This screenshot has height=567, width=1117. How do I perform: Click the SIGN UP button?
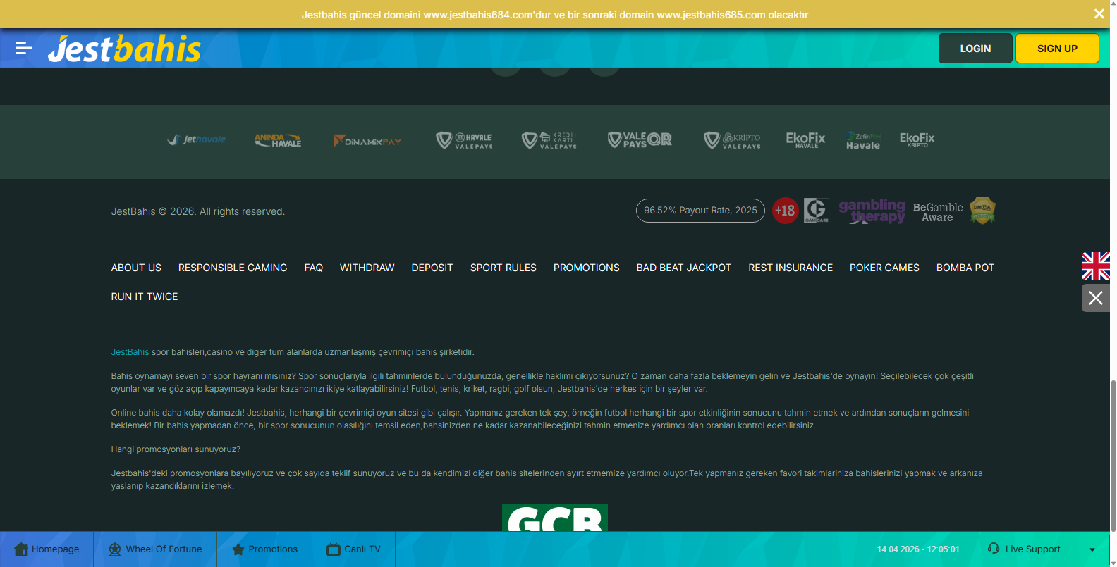1057,49
